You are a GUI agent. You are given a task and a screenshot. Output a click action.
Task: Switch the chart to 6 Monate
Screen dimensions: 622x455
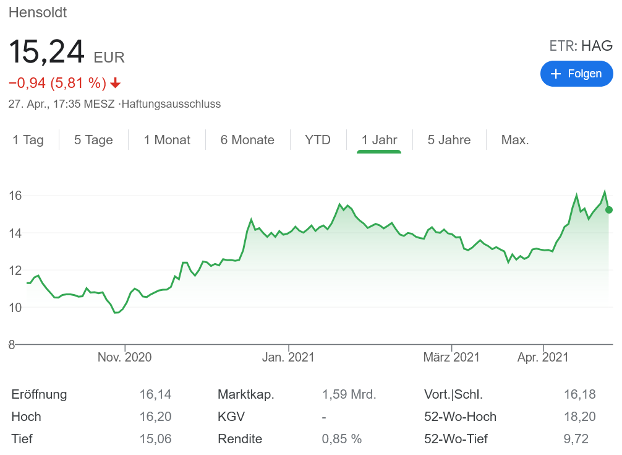(247, 140)
